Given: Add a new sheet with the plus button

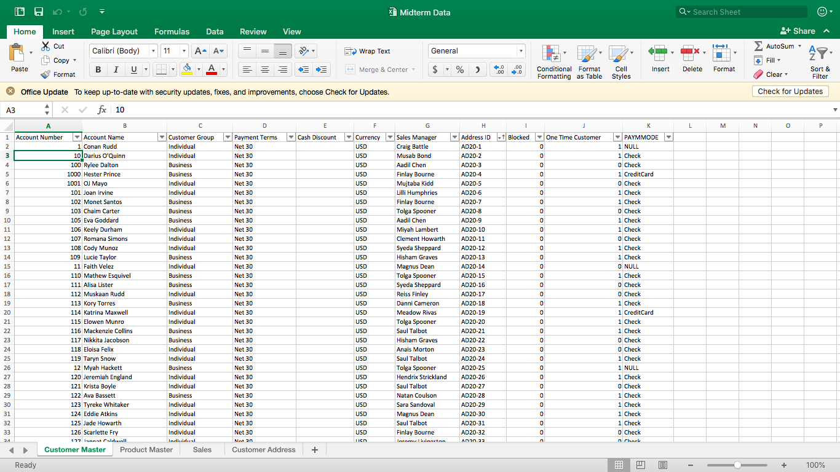Looking at the screenshot, I should [x=314, y=449].
